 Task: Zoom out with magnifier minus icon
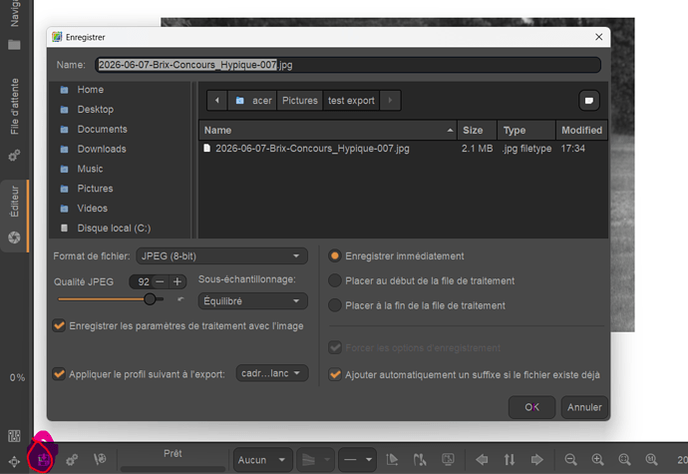[570, 460]
